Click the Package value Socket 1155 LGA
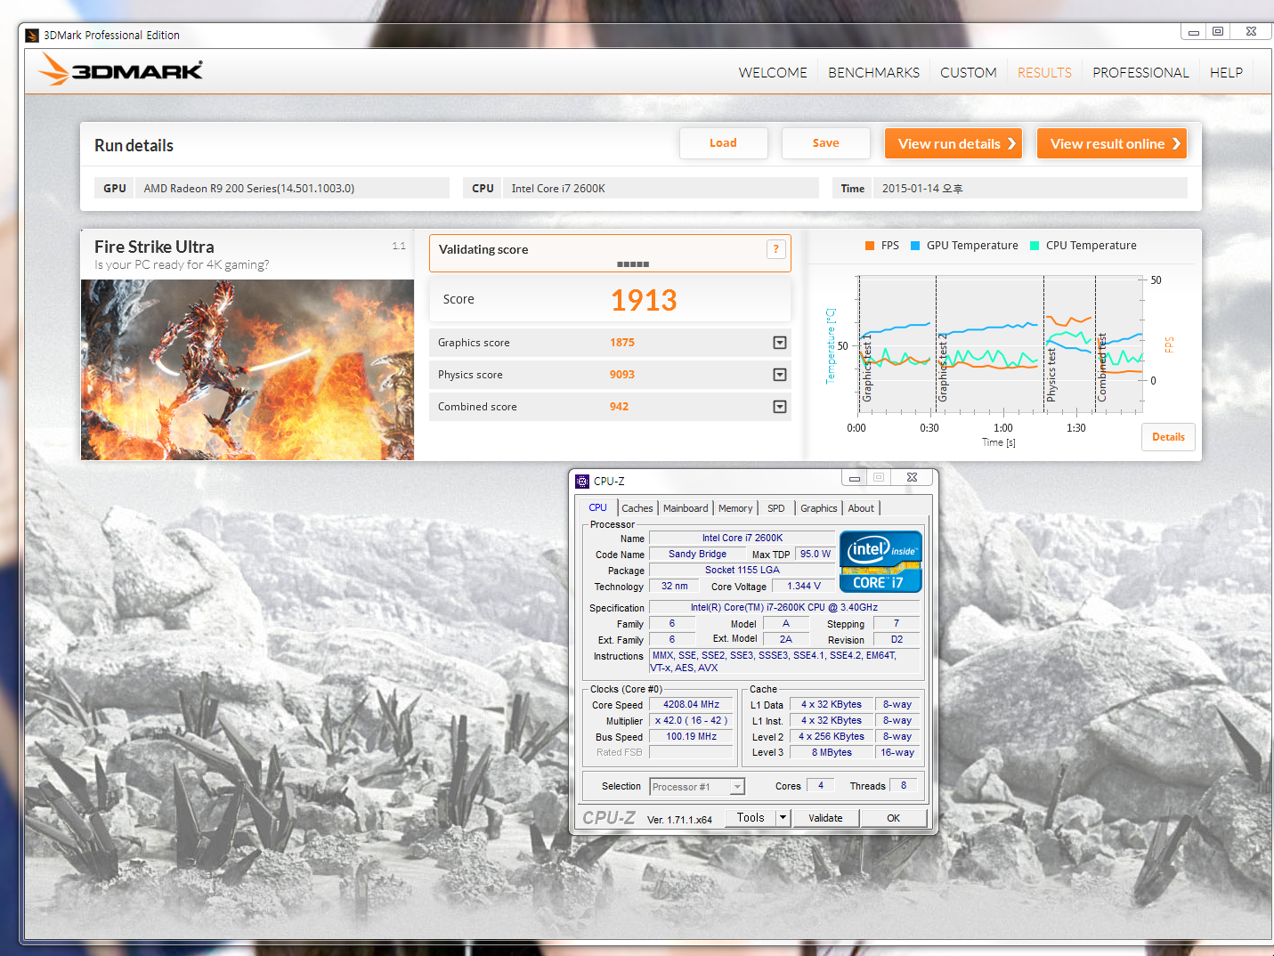 [742, 570]
